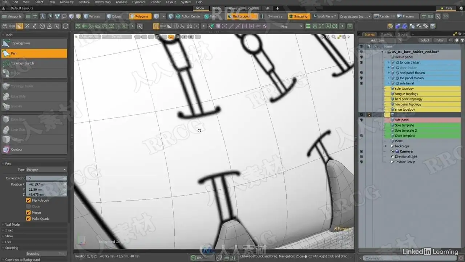The image size is (465, 262).
Task: Expand the UVs section
Action: pos(8,242)
